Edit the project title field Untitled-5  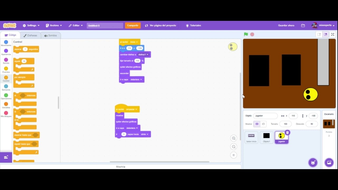point(105,26)
